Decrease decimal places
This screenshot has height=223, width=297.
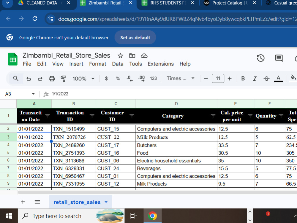[x=129, y=78]
